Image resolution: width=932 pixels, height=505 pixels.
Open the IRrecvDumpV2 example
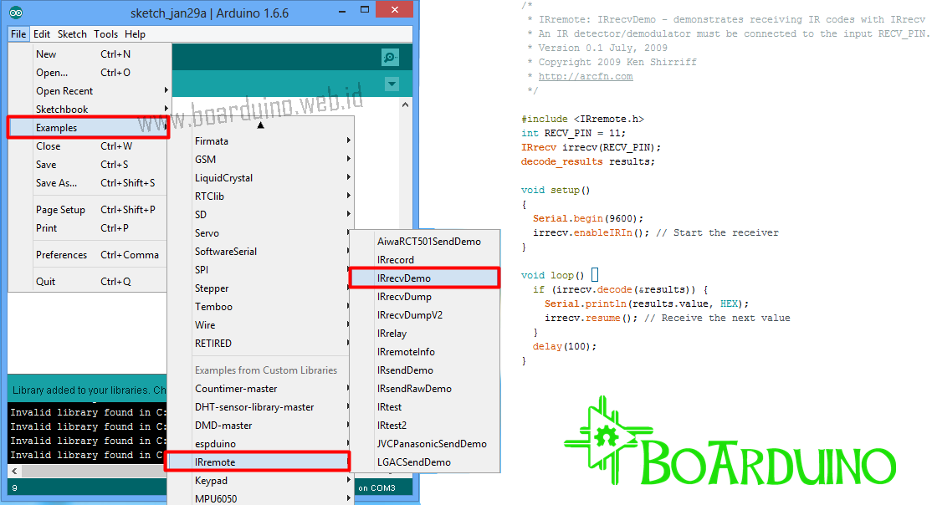click(x=424, y=315)
